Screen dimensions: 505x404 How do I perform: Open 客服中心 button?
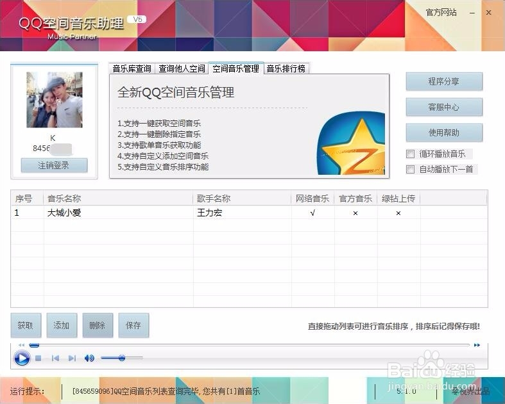click(x=444, y=107)
